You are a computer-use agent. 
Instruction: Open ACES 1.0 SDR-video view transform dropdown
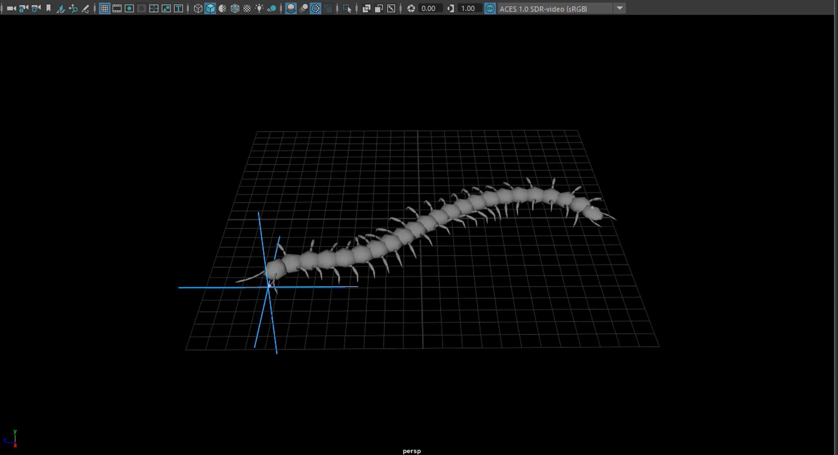coord(561,8)
